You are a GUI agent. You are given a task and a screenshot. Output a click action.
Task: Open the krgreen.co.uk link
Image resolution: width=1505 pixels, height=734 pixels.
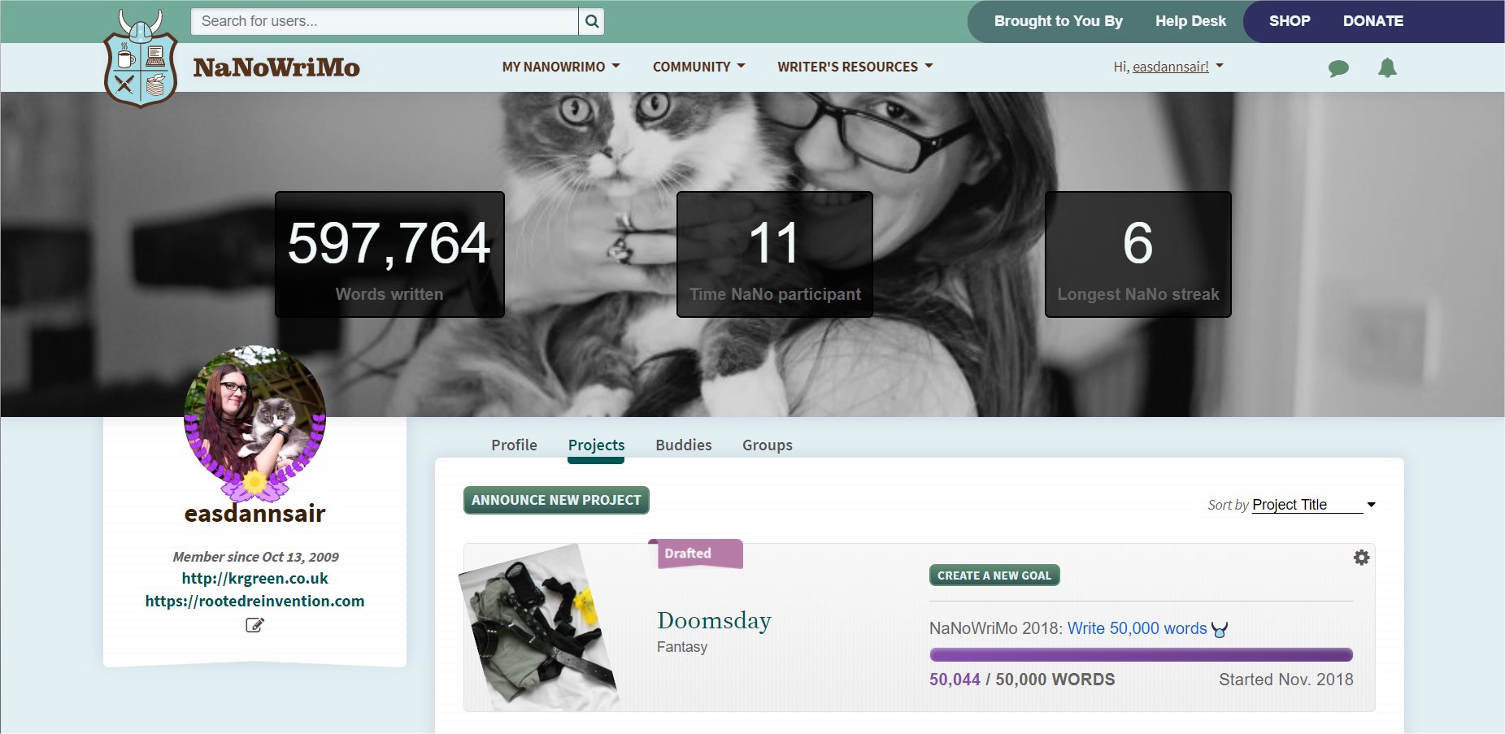(x=254, y=579)
